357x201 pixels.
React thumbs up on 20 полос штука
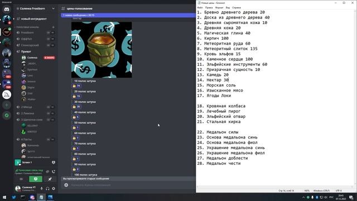pos(76,97)
